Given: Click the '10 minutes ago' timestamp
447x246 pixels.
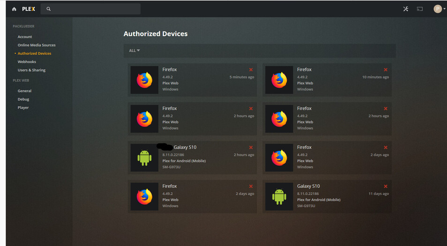Looking at the screenshot, I should click(x=375, y=77).
